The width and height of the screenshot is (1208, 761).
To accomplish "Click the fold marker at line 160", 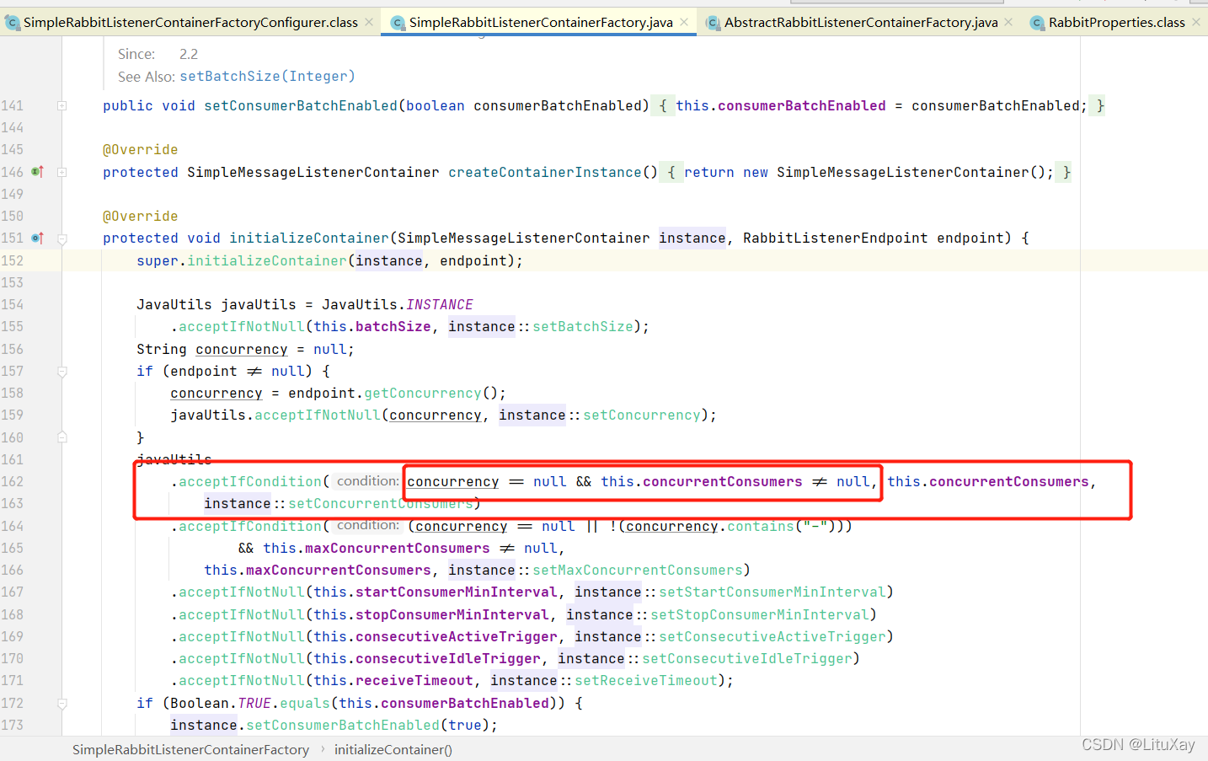I will 61,437.
